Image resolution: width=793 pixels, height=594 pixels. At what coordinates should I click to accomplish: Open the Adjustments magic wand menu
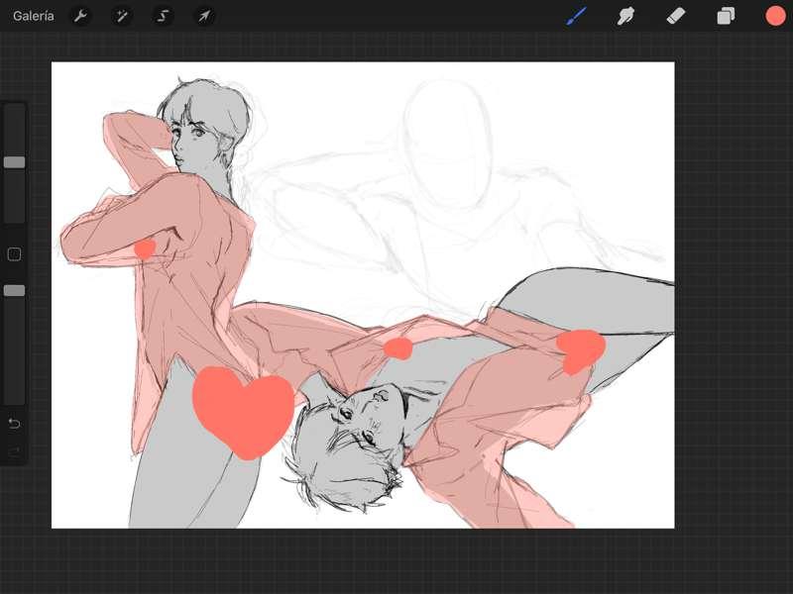(x=122, y=16)
